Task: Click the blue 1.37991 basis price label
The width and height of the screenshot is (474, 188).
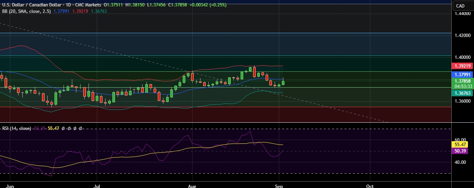Action: (x=463, y=75)
